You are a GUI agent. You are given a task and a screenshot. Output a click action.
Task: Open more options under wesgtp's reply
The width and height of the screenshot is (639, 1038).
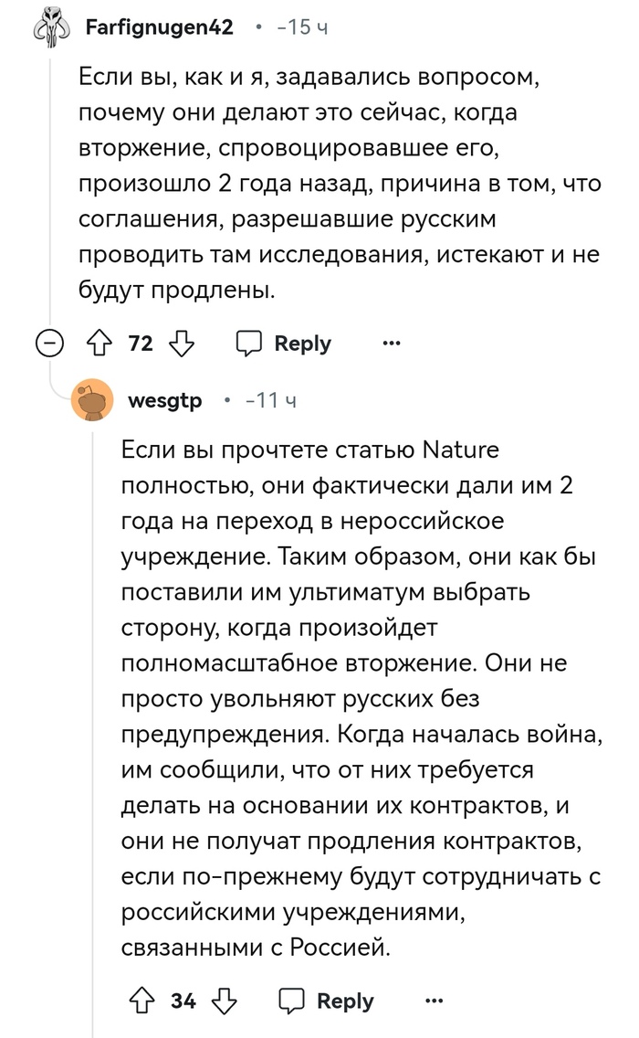[434, 1001]
